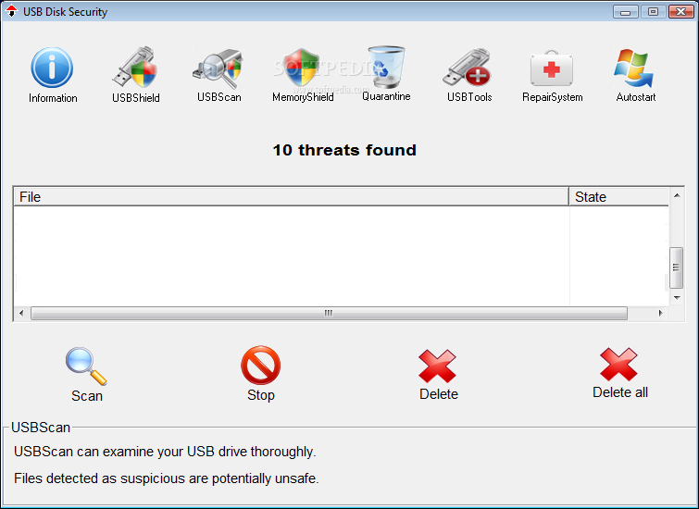Minimize the USB Disk Security window
The image size is (699, 509).
coord(626,11)
